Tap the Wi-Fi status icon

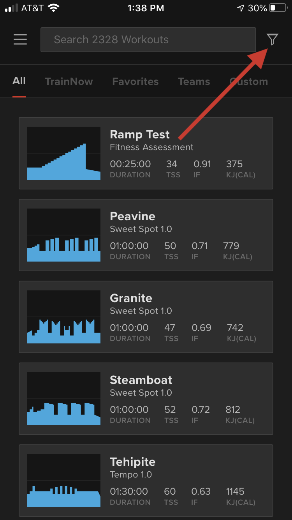pos(53,8)
